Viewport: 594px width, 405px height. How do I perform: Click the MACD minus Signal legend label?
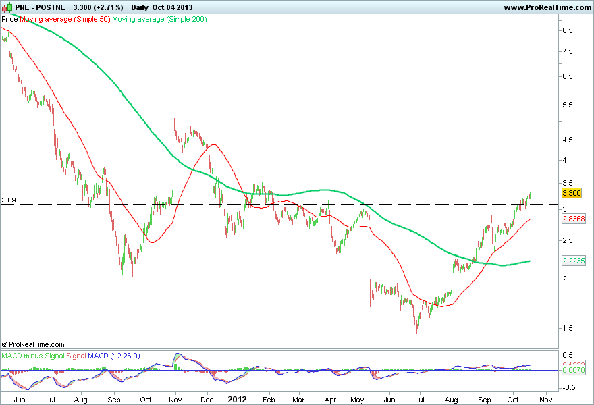tap(32, 356)
